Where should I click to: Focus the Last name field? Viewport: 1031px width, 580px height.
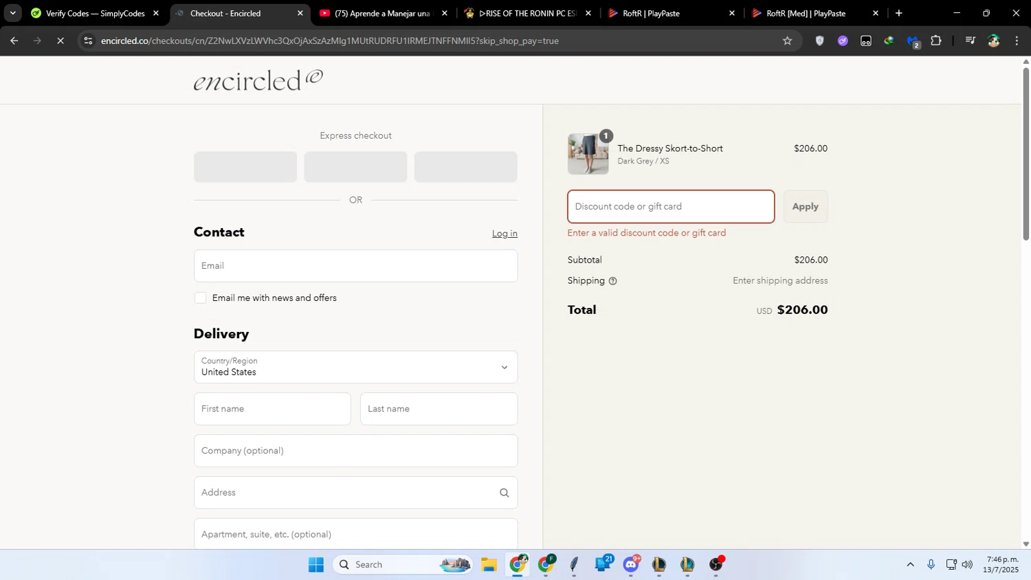coord(439,409)
